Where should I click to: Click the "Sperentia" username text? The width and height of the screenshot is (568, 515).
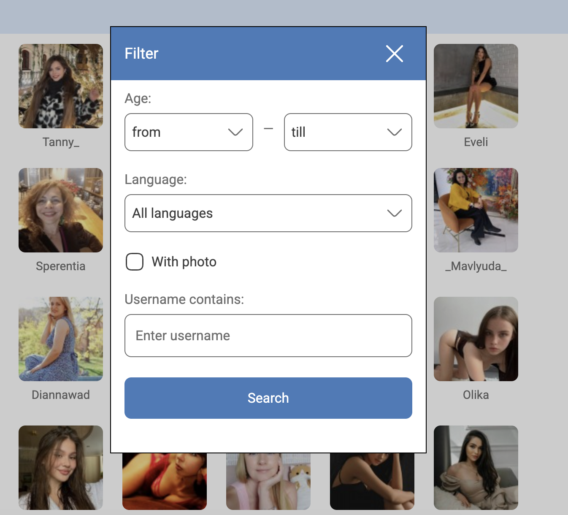60,266
